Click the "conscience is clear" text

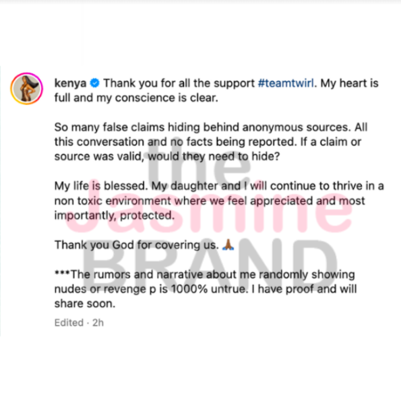[166, 98]
